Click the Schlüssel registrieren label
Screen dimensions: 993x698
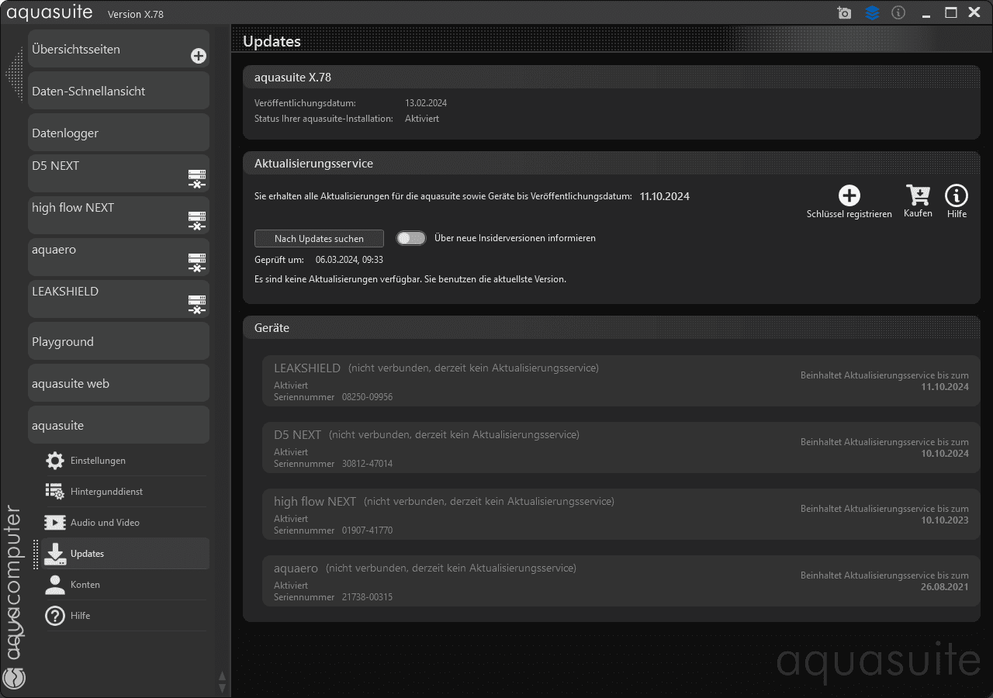tap(849, 214)
